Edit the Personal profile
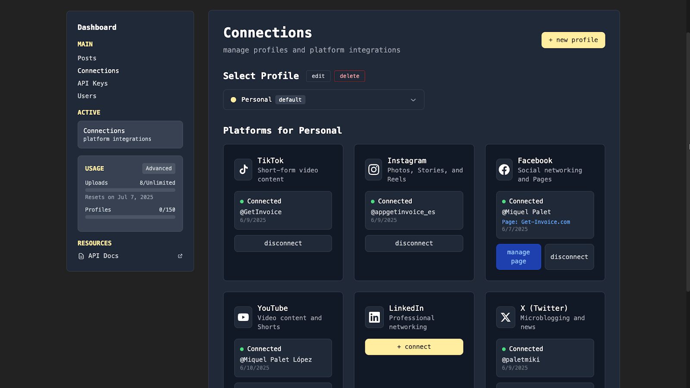 pyautogui.click(x=318, y=76)
